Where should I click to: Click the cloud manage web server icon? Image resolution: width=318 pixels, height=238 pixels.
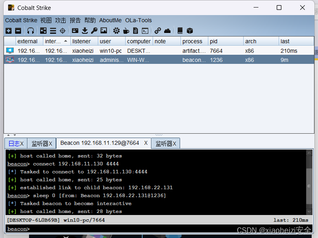[x=167, y=31]
